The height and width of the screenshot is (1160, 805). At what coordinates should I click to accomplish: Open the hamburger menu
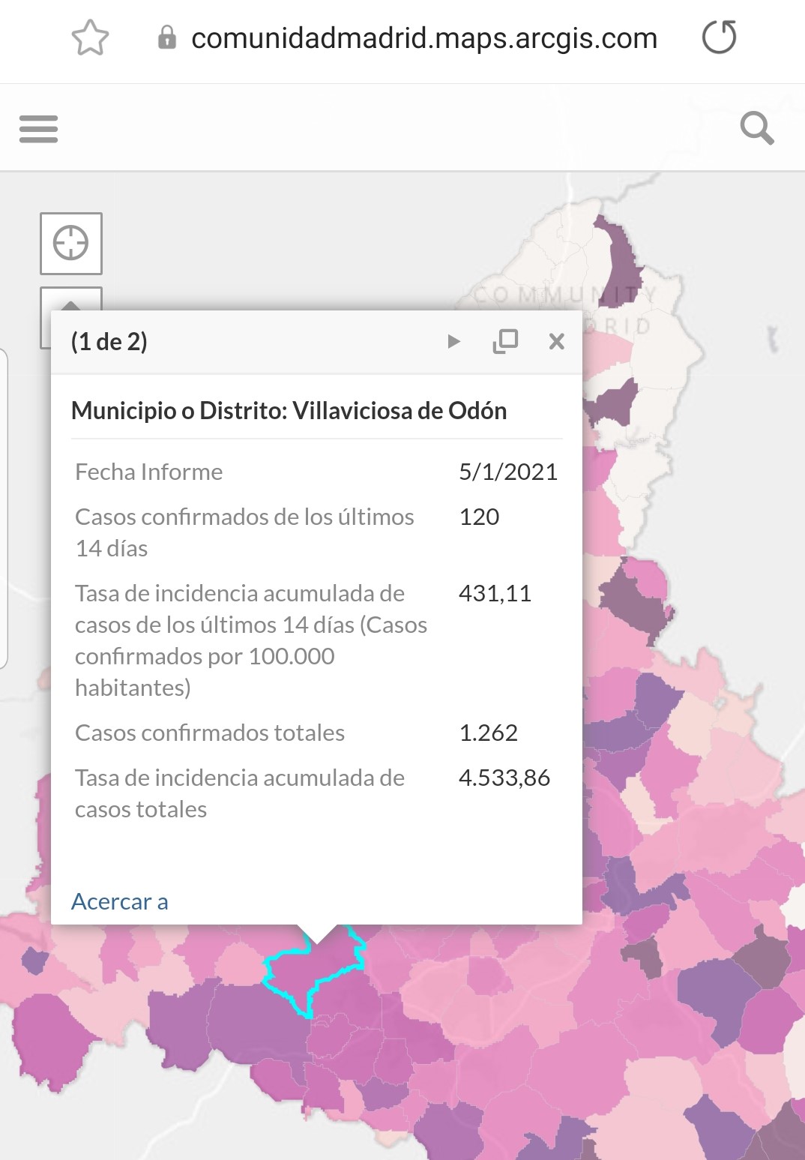pos(38,128)
